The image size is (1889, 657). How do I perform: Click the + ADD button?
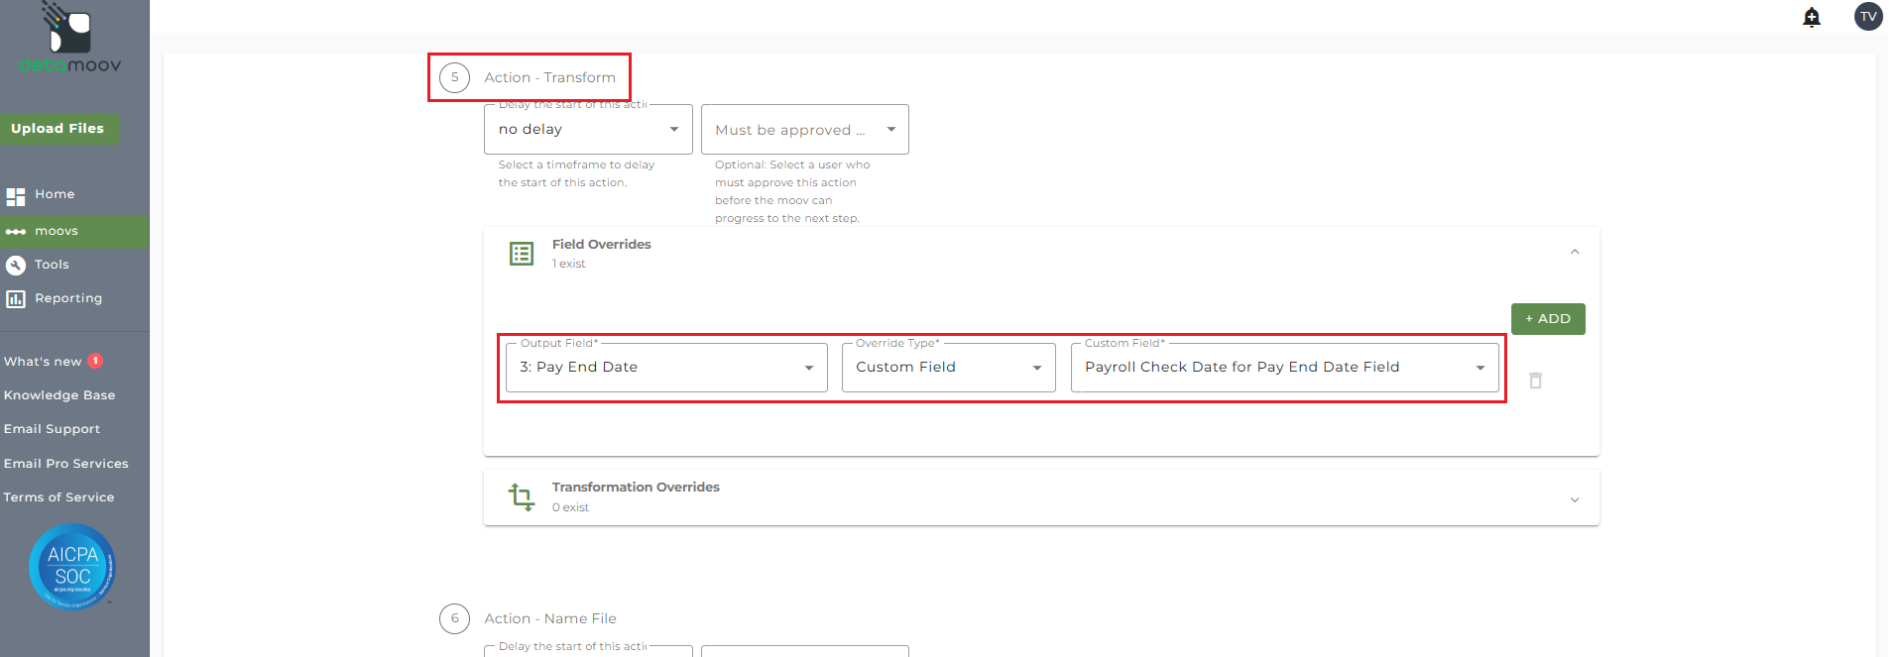click(1548, 319)
